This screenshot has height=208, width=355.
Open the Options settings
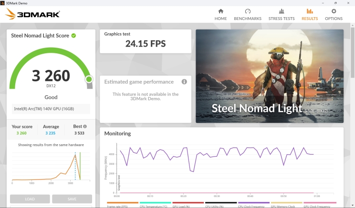(x=334, y=14)
